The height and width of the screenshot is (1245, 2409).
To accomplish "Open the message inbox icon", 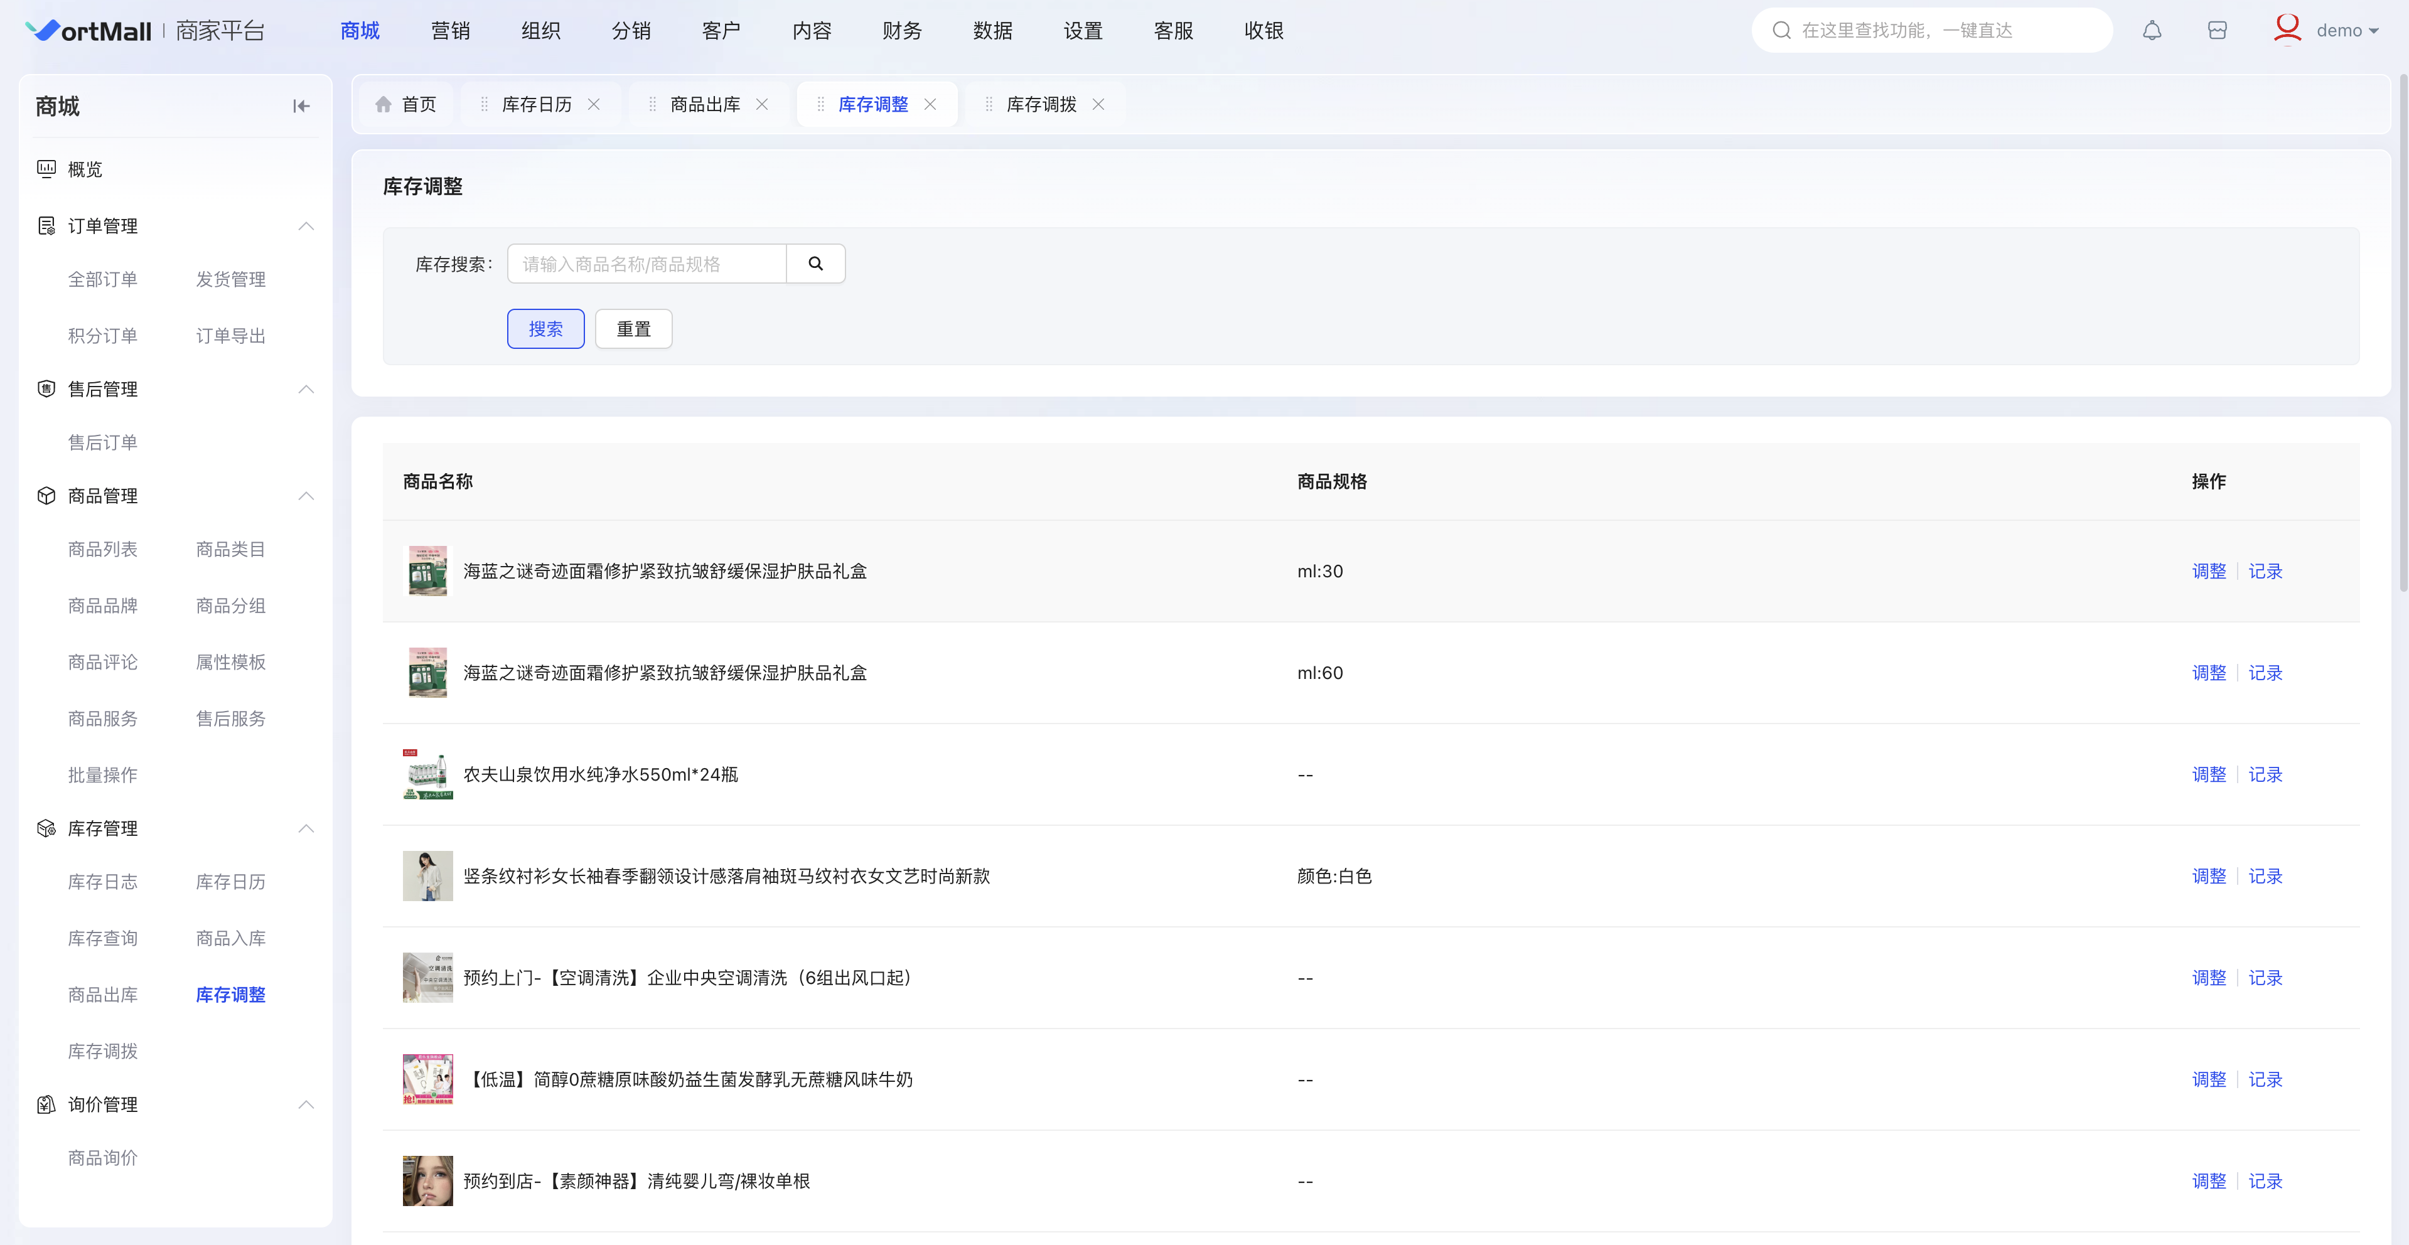I will click(2218, 31).
